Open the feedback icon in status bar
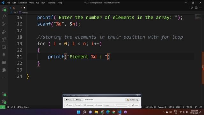This screenshot has width=204, height=115. pyautogui.click(x=196, y=107)
